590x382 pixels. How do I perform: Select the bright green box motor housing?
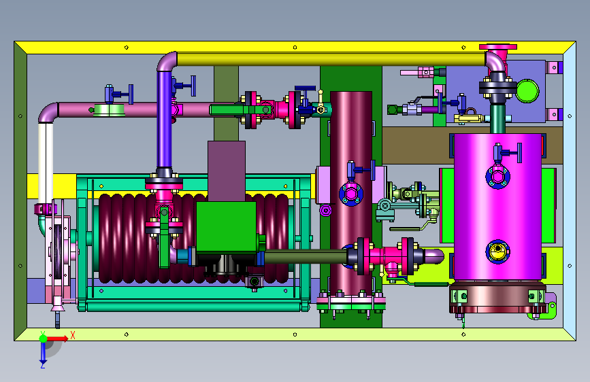(226, 227)
